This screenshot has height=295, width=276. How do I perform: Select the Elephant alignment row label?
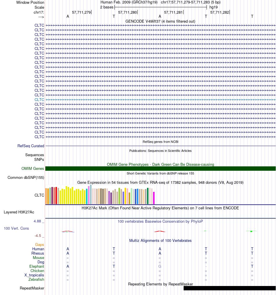pos(37,267)
